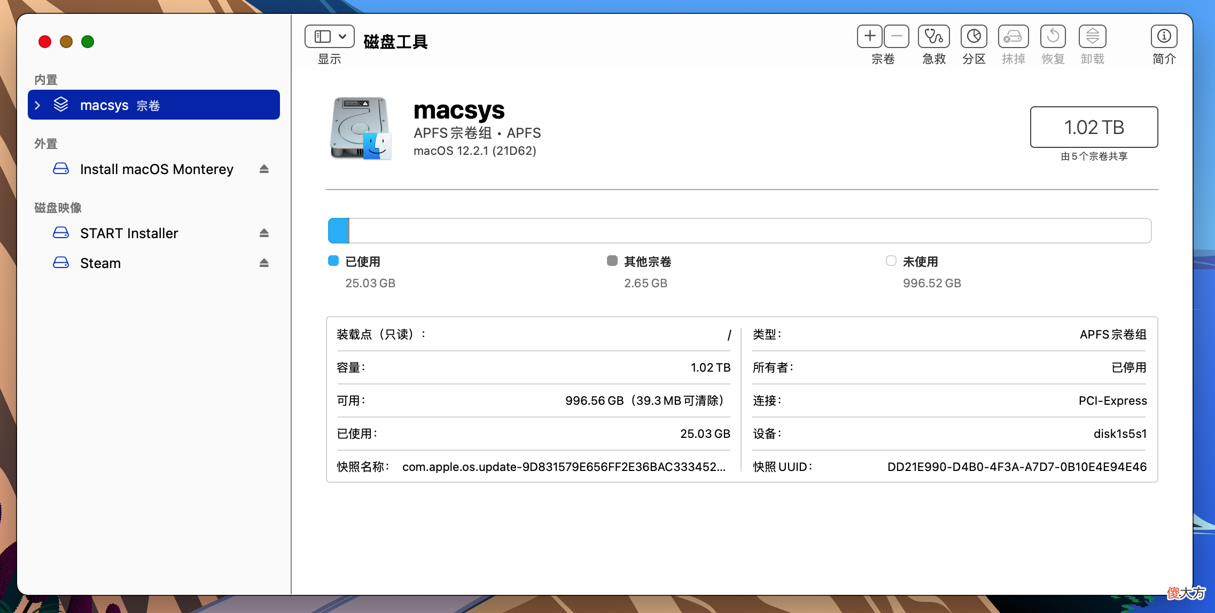This screenshot has height=613, width=1215.
Task: Click the START Installer disk icon
Action: tap(61, 233)
